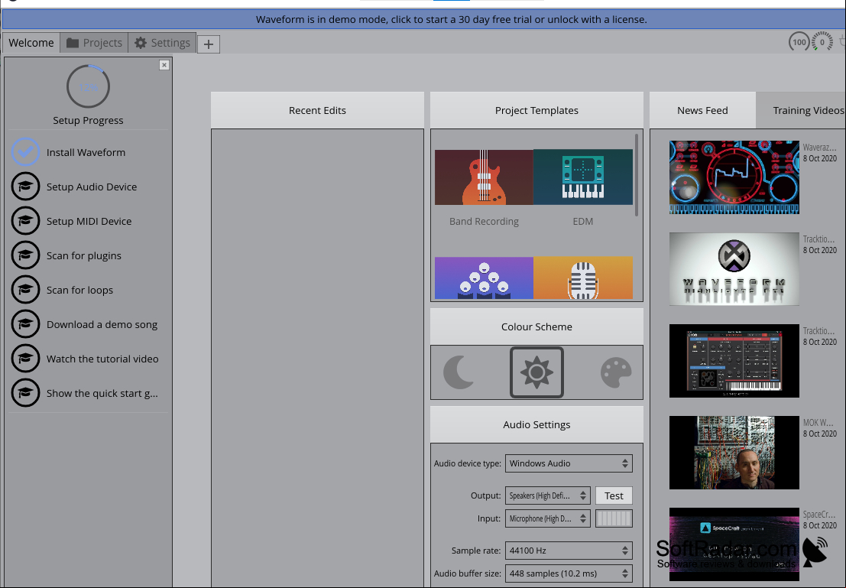Viewport: 846px width, 588px height.
Task: Open the SpaceCraft news thumbnail
Action: pyautogui.click(x=734, y=544)
